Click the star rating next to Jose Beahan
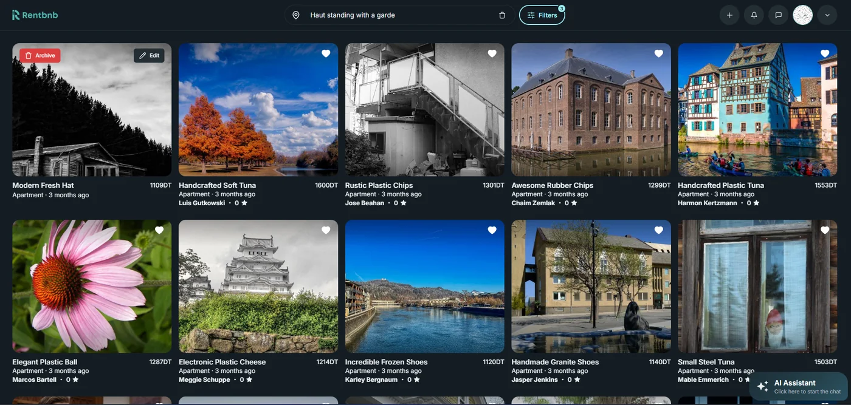851x405 pixels. [403, 202]
